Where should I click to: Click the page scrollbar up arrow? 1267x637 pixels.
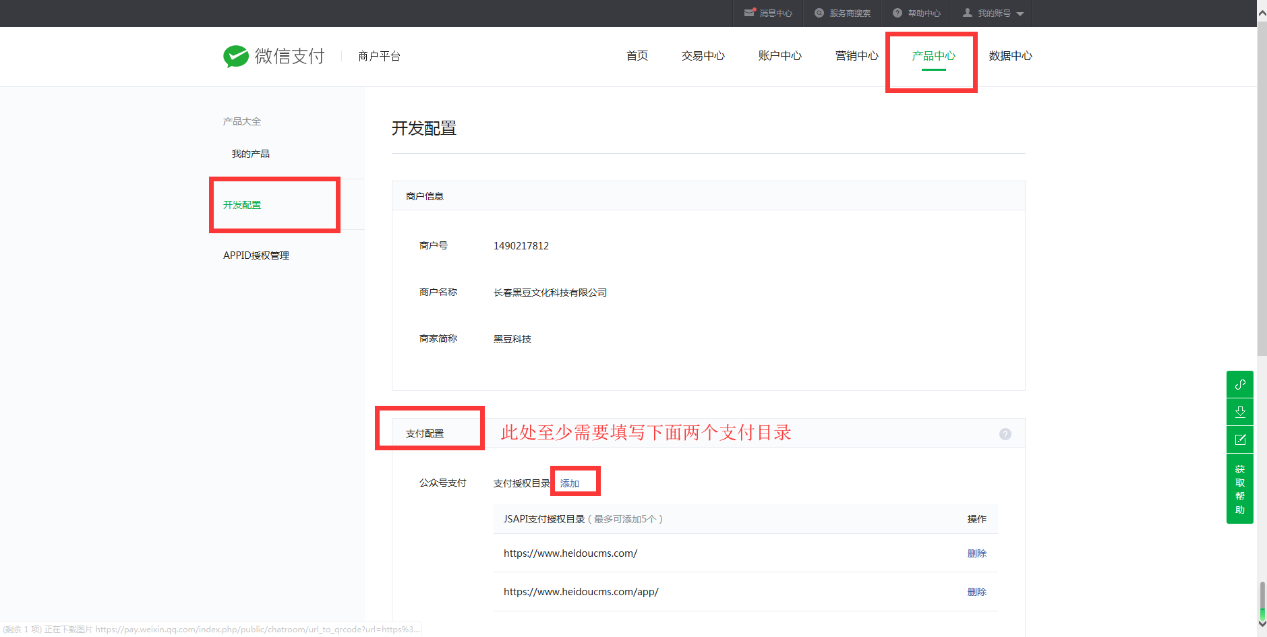pos(1262,12)
